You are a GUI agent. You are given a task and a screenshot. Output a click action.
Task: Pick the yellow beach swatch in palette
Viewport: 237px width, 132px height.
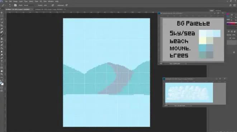(203, 40)
